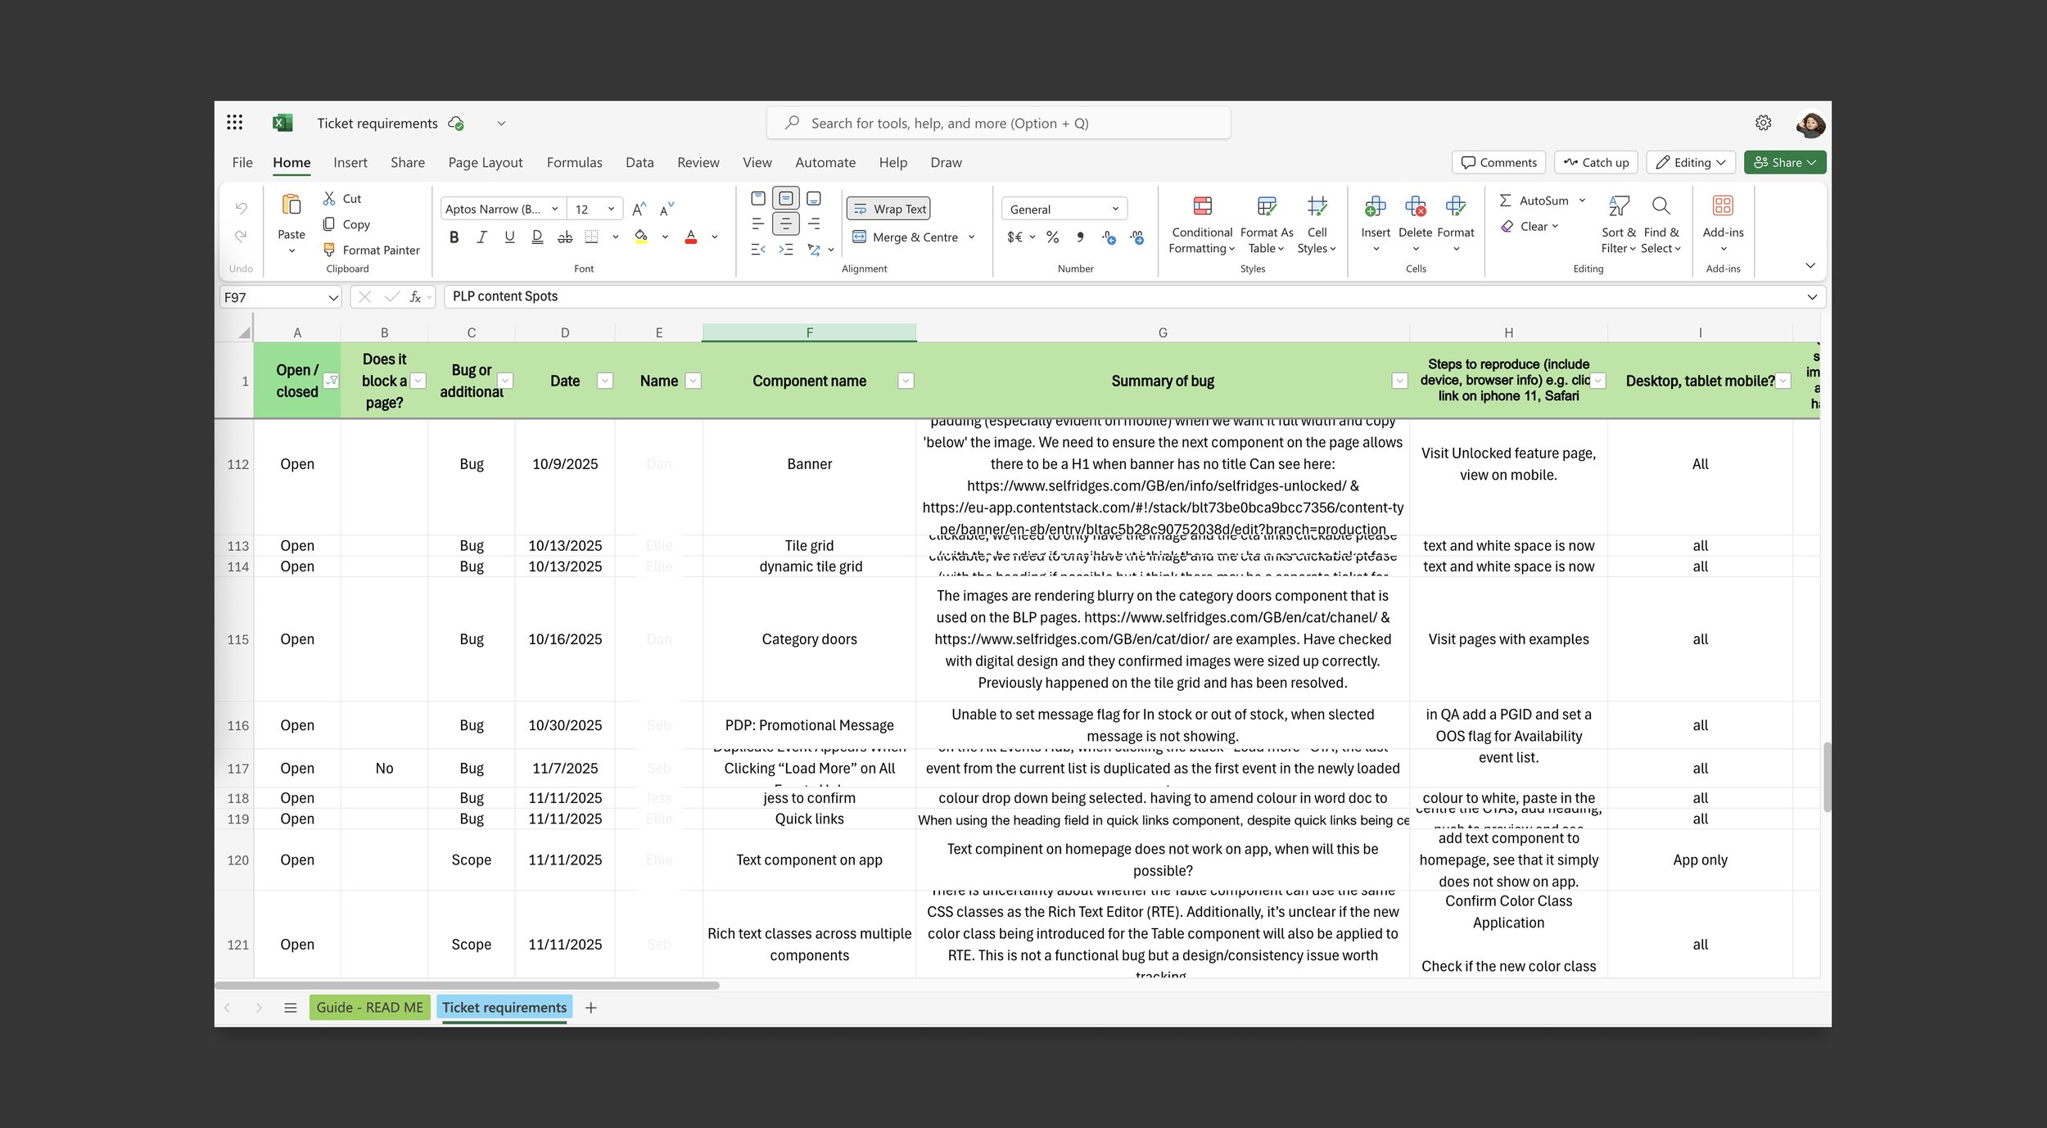Toggle italic formatting
Viewport: 2047px width, 1128px height.
481,237
